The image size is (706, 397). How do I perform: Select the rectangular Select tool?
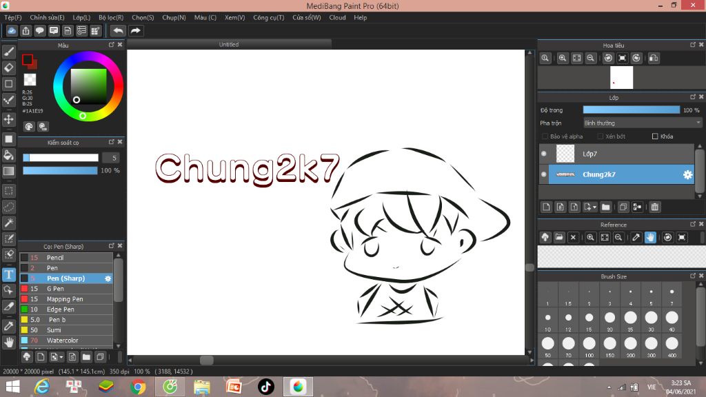(8, 191)
